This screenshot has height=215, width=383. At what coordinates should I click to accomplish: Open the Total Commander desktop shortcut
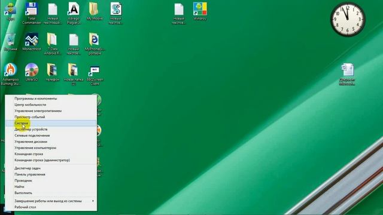click(x=32, y=13)
